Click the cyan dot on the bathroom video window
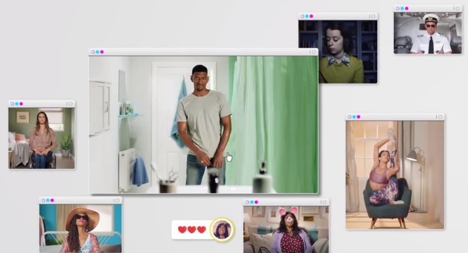This screenshot has width=468, height=253. pyautogui.click(x=97, y=52)
